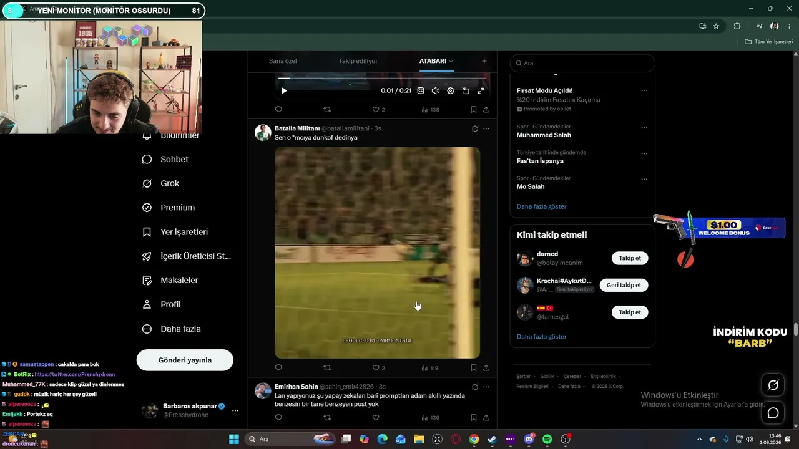
Task: Open more options on Batalla Militanı's post
Action: tap(486, 128)
